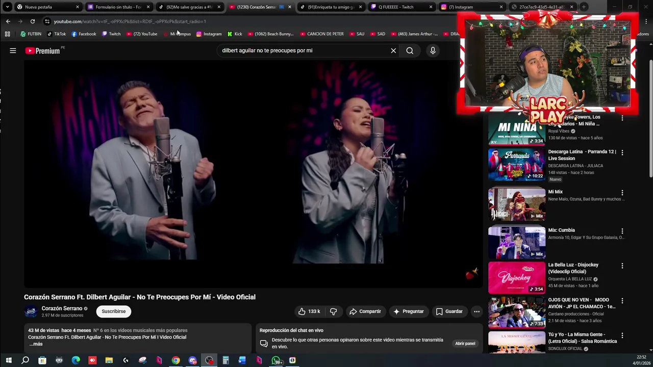Click the main video player
This screenshot has height=367, width=653.
(x=254, y=174)
